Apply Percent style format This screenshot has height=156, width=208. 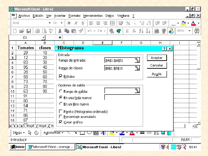point(128,23)
